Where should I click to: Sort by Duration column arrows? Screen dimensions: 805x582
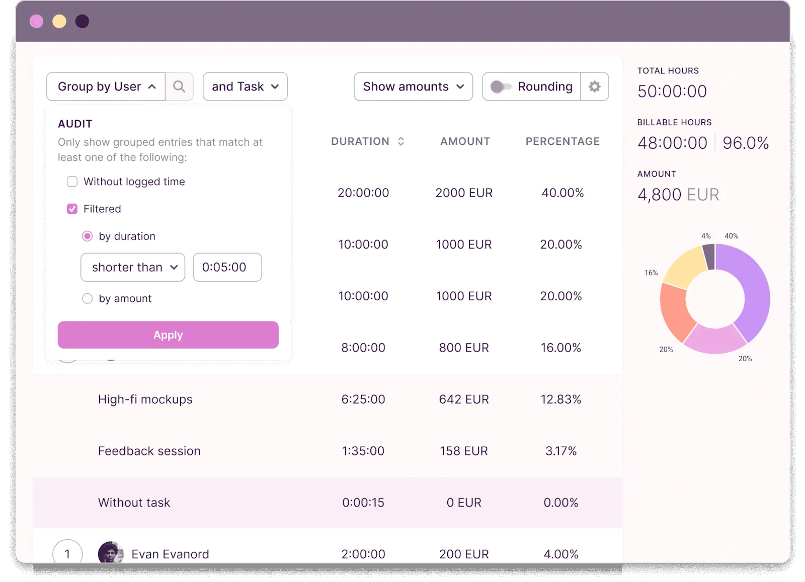[401, 141]
